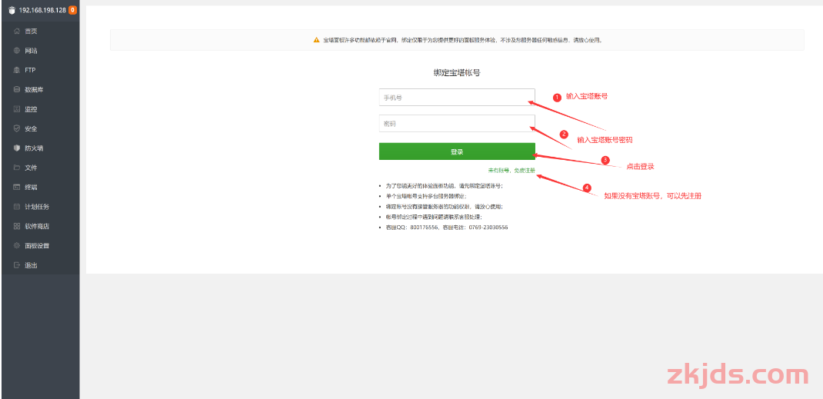Open the 数据库 database icon
823x399 pixels.
pos(17,90)
